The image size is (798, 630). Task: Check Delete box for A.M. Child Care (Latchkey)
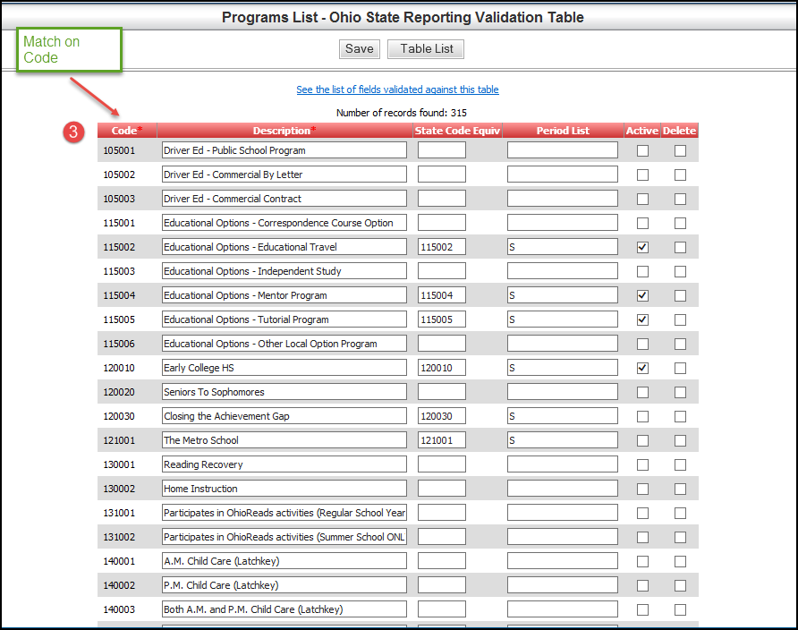click(680, 561)
